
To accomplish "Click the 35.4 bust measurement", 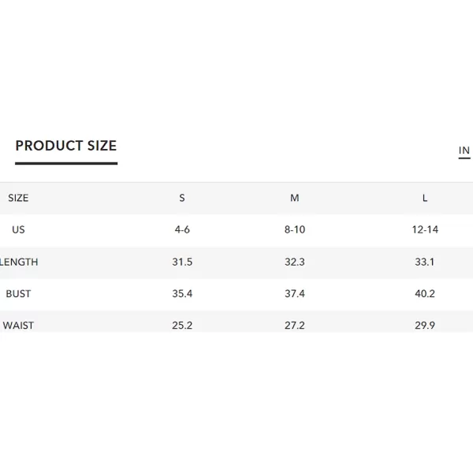I will (182, 294).
